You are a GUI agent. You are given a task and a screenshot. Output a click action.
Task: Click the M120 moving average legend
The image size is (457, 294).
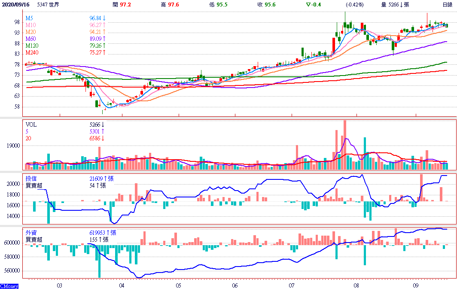click(32, 46)
